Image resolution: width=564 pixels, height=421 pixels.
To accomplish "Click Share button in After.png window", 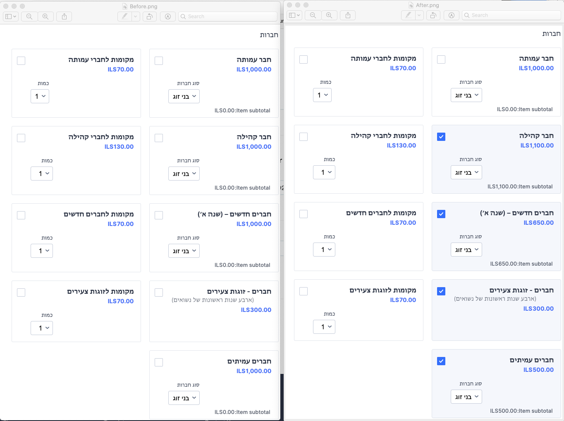I will pos(348,15).
